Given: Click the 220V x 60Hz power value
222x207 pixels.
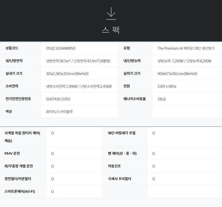Looking at the screenshot, I should [167, 86].
